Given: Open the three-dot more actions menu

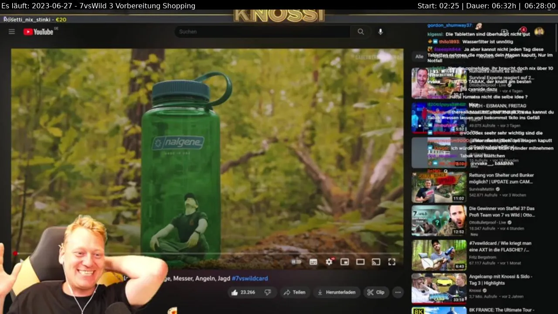Looking at the screenshot, I should [x=398, y=292].
